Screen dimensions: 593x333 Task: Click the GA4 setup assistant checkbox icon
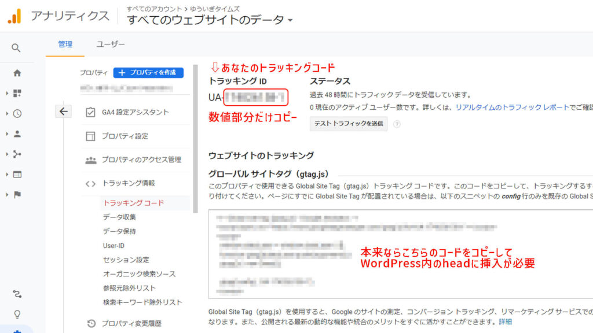click(90, 112)
